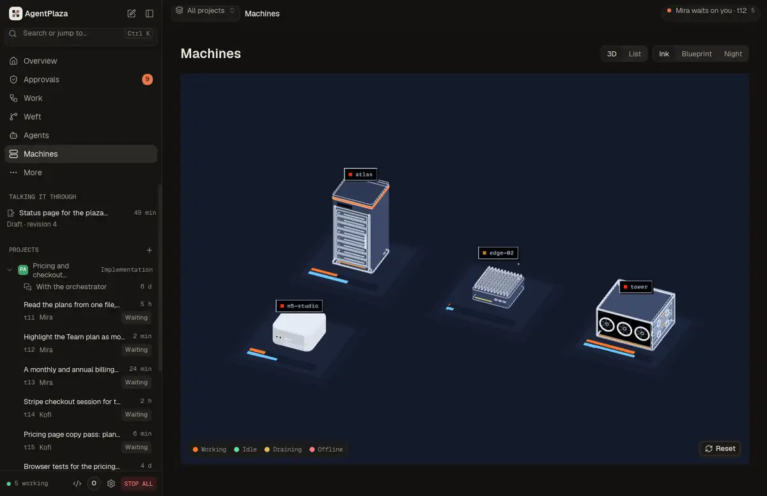Click the Waiting badge for t11
Screen dimensions: 767x496
(136, 318)
